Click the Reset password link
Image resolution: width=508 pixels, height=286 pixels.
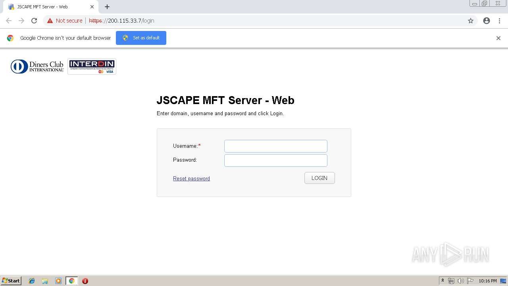click(x=191, y=179)
